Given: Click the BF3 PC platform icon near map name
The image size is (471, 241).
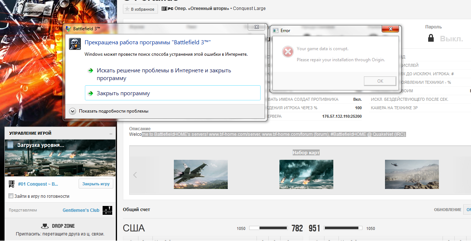Looking at the screenshot, I should point(167,8).
